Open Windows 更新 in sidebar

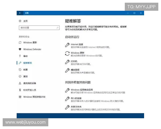click(30, 42)
